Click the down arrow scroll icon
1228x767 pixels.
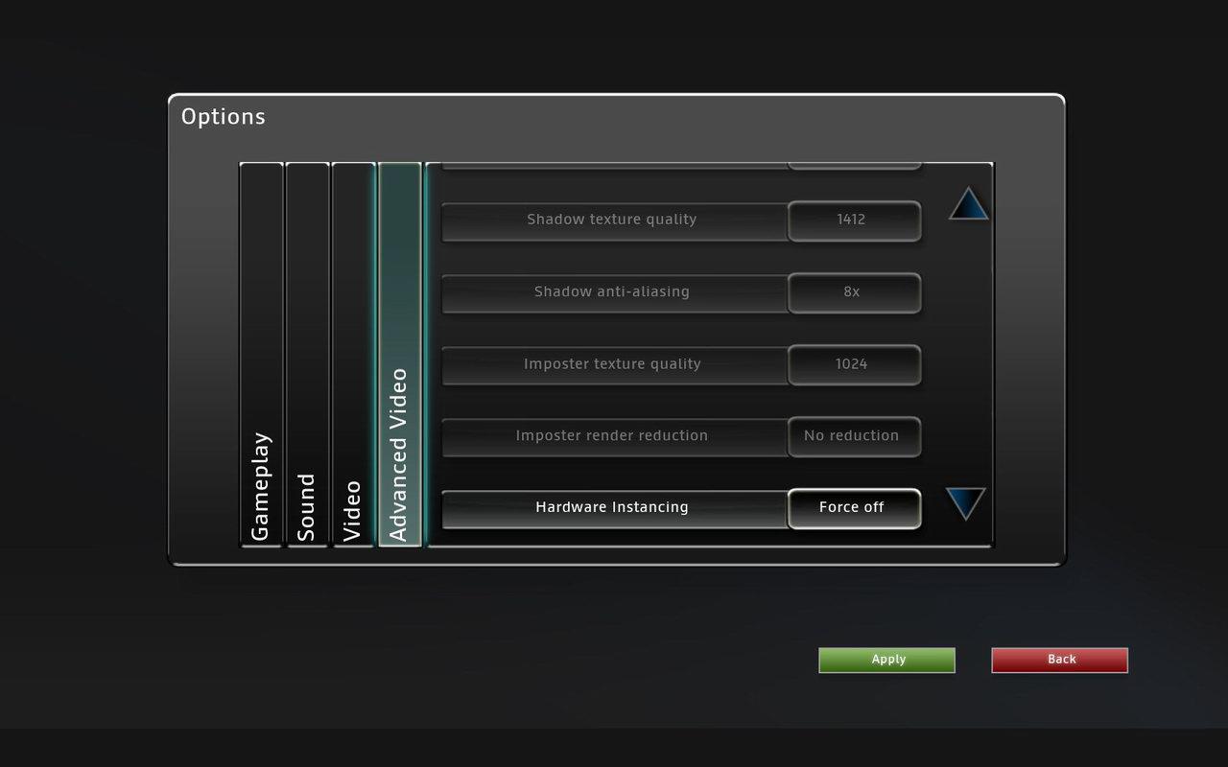965,503
